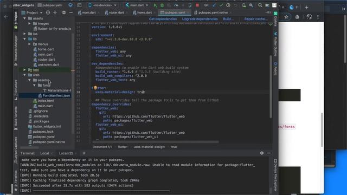Viewport: 347px width, 195px height.
Task: Select index.html in the web folder
Action: point(46,101)
